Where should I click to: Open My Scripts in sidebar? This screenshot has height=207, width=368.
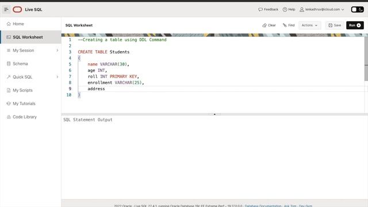pyautogui.click(x=30, y=90)
